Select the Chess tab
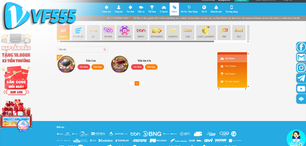Screen dimensions: 306x146 pos(174,9)
